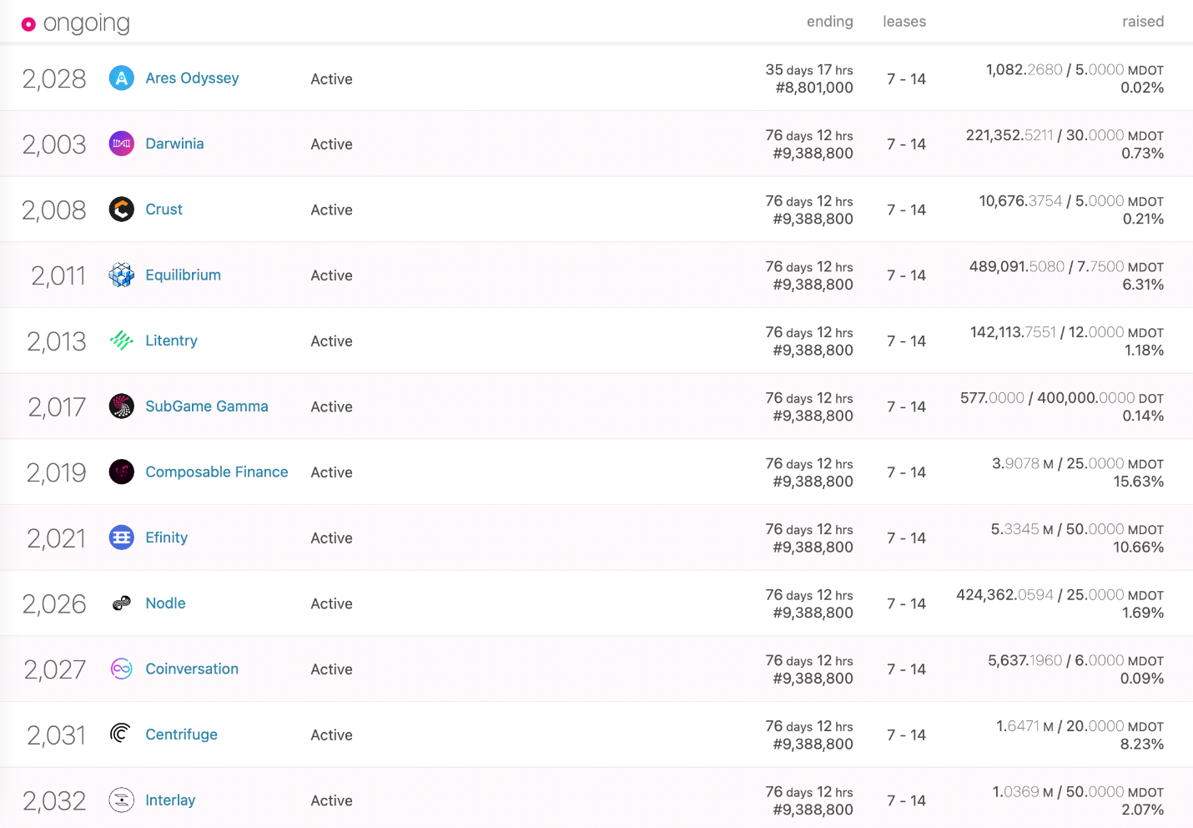Select parachain ID 2,011 in Equilibrium row
Image resolution: width=1193 pixels, height=828 pixels.
[58, 275]
